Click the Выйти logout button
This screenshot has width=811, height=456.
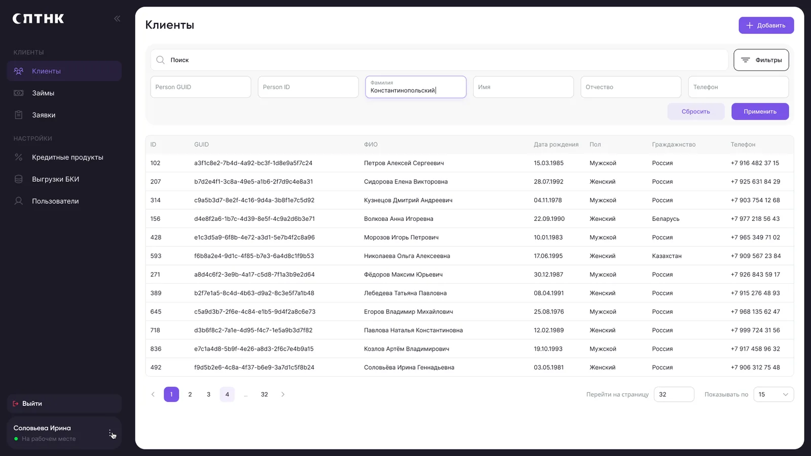coord(64,403)
